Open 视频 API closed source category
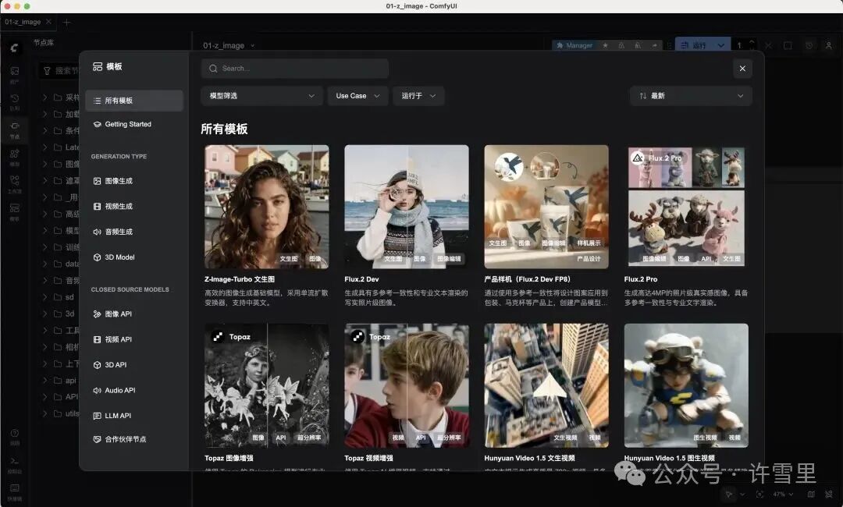Screen dimensions: 843x507 point(134,339)
